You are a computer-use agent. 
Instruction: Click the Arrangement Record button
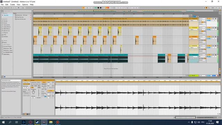(x=101, y=8)
